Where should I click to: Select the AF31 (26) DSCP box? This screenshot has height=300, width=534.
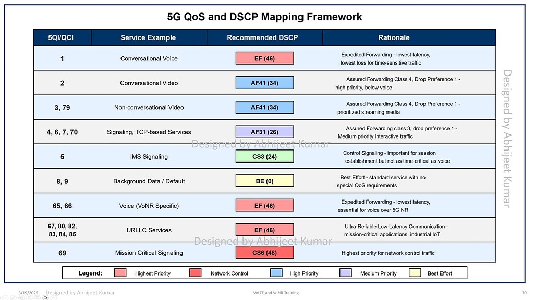click(264, 132)
